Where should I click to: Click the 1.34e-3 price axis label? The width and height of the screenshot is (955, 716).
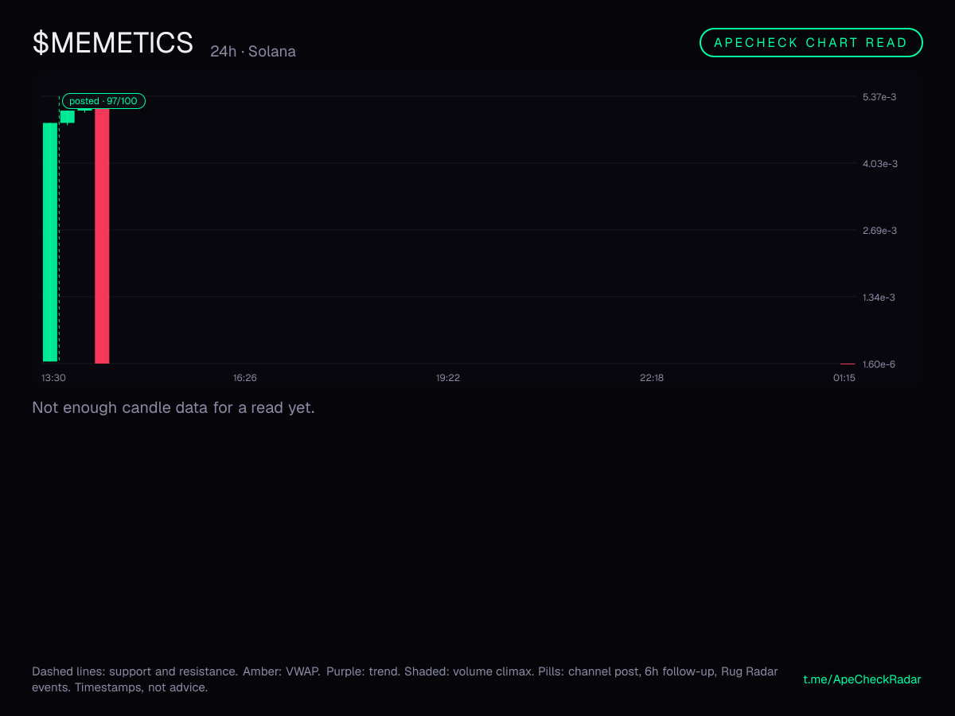879,298
